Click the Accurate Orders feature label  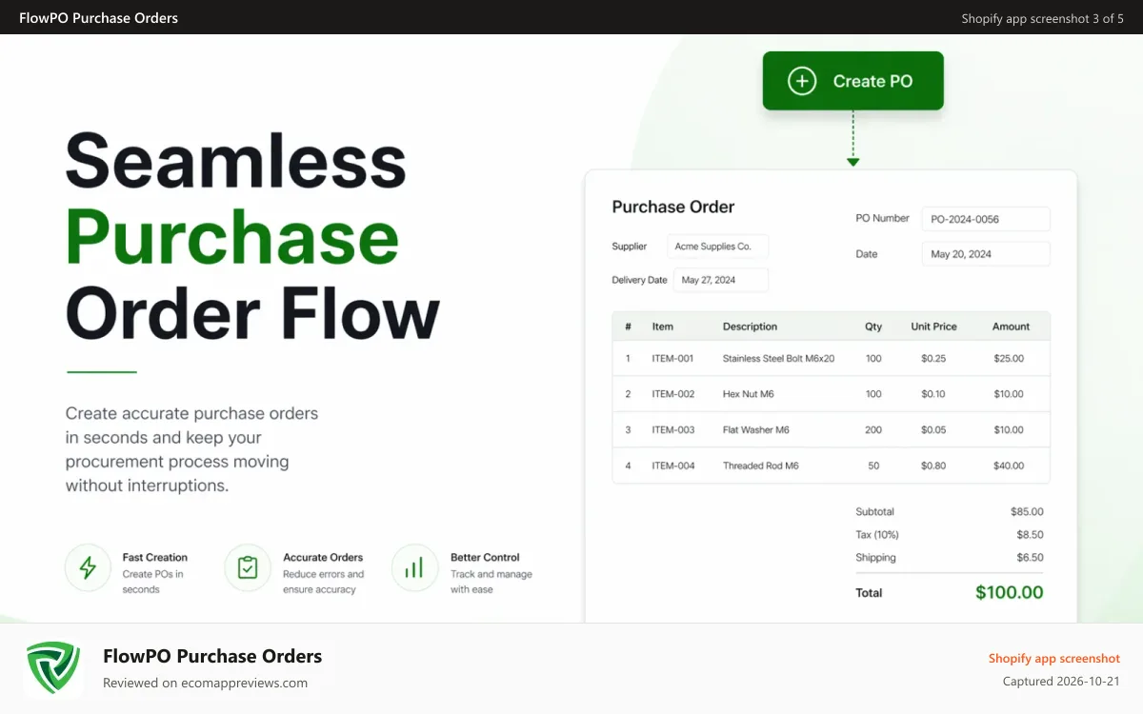tap(323, 558)
